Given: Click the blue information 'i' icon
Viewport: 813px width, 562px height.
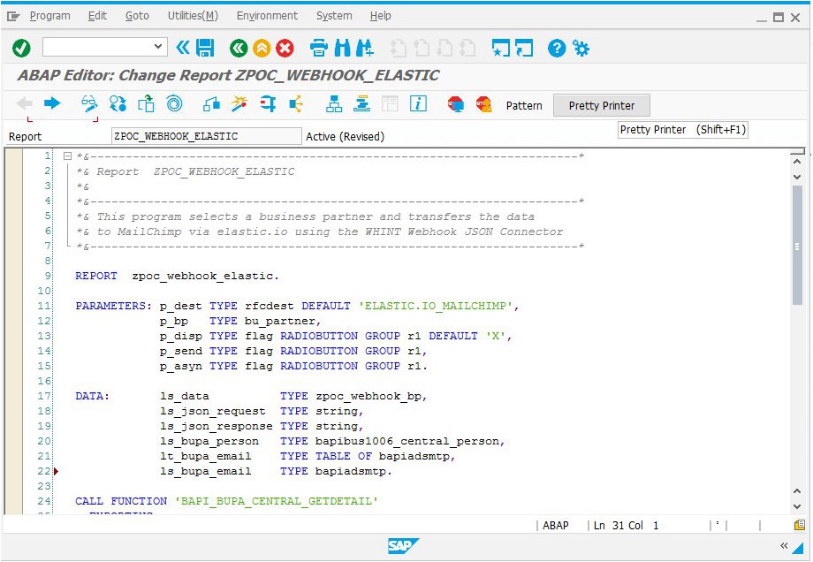Looking at the screenshot, I should point(418,103).
